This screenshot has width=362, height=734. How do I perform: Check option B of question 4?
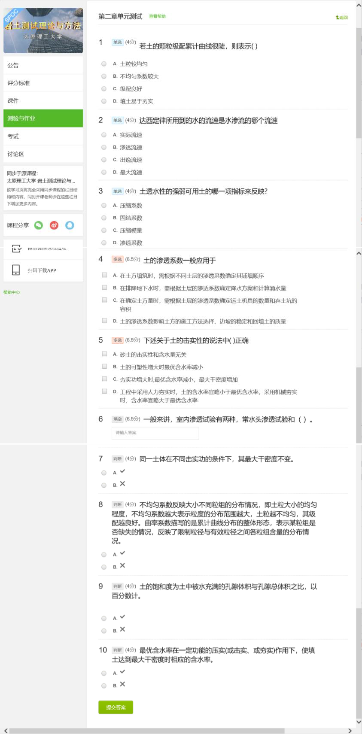[x=104, y=288]
